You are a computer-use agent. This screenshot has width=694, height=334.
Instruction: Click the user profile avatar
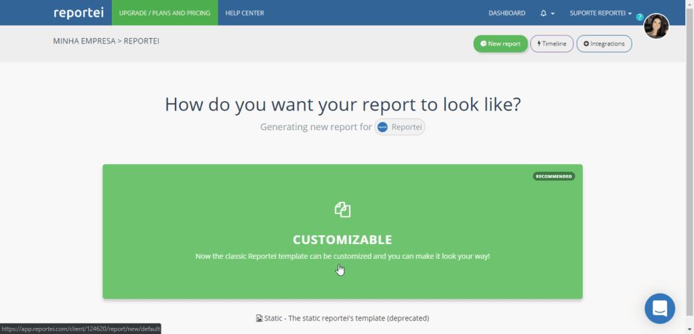(656, 26)
